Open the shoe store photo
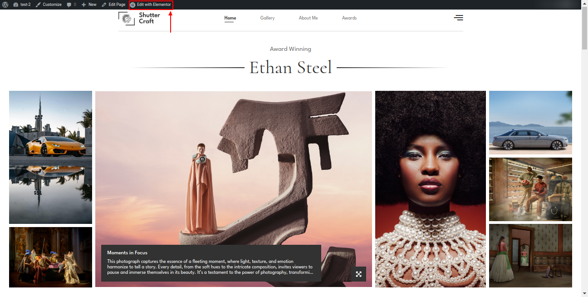 (530, 189)
